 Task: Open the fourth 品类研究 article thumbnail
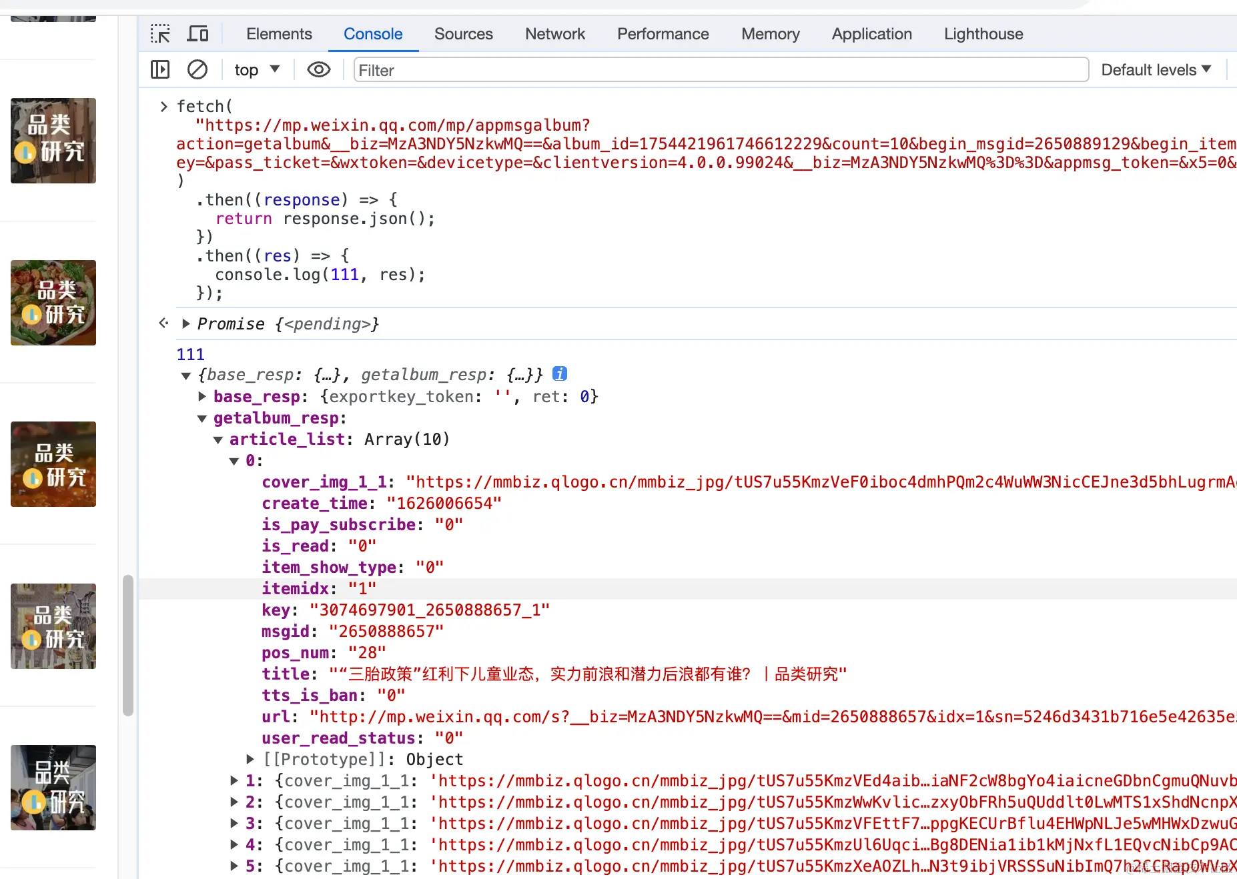[x=53, y=626]
